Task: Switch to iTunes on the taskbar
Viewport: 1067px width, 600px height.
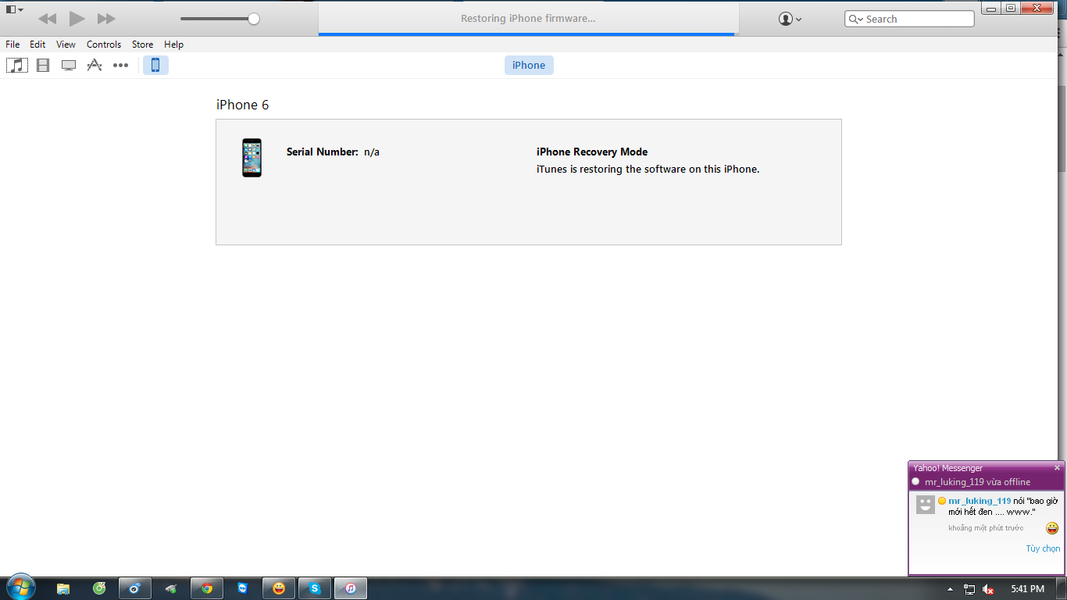Action: click(351, 588)
